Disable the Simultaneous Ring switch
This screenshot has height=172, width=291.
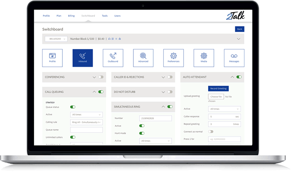170,107
